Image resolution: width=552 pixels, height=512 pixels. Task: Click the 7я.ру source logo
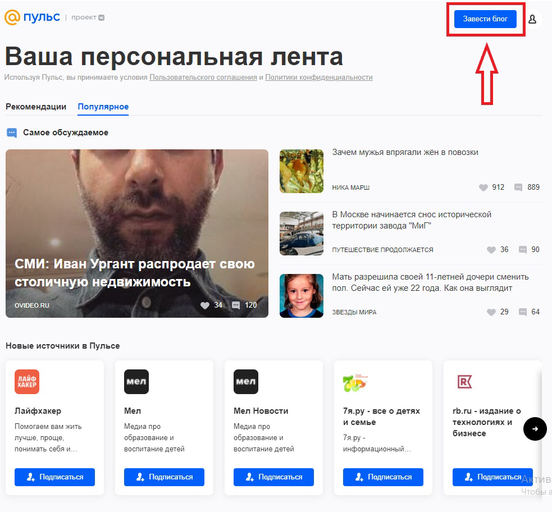pos(355,382)
